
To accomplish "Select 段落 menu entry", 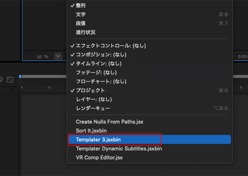I will [x=80, y=23].
